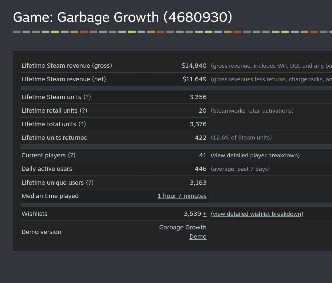332x283 pixels.
Task: Click the Wishlists row label
Action: [34, 214]
